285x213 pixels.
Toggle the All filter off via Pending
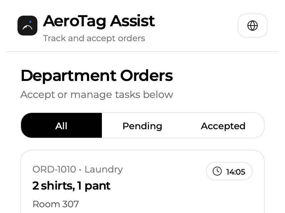(142, 126)
